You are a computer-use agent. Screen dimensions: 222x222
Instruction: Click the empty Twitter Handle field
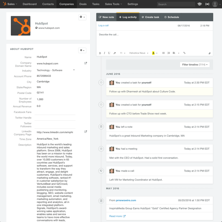(55, 118)
